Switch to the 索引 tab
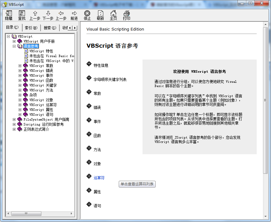This screenshot has width=271, height=222. pos(31,27)
